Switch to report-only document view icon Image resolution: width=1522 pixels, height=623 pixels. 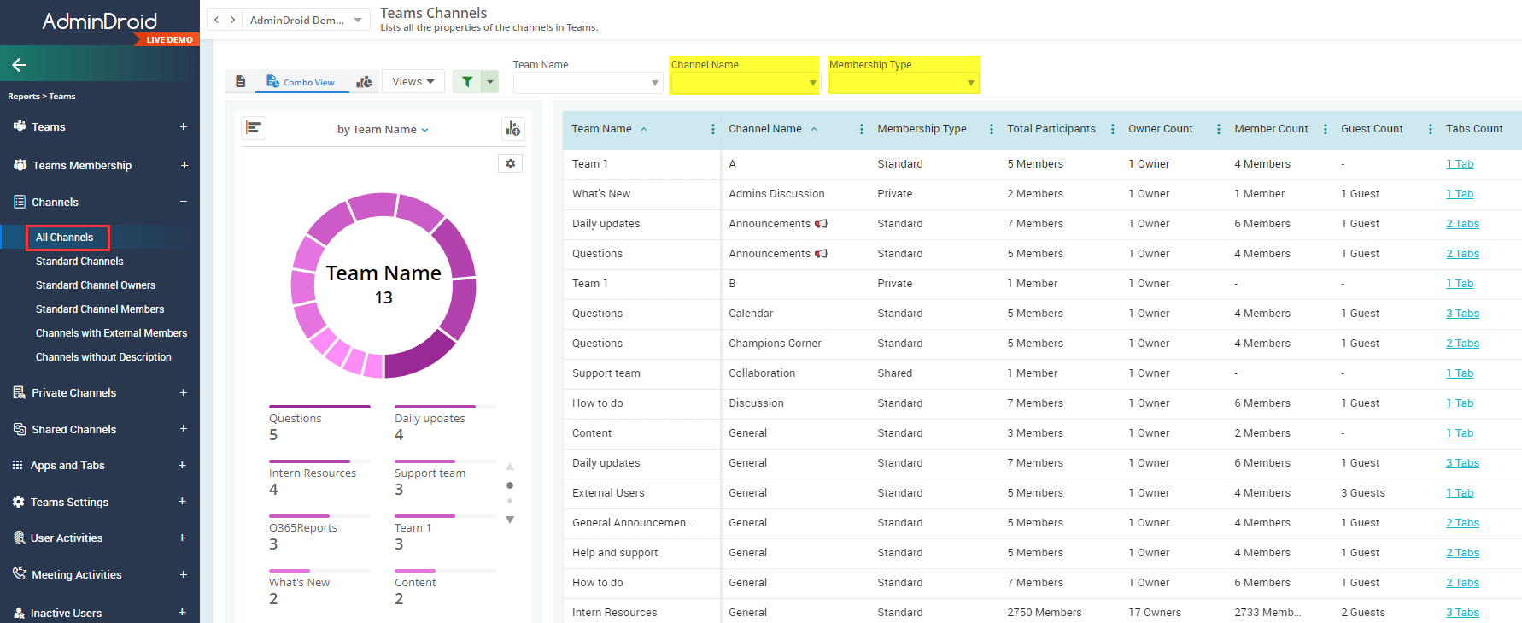pos(241,82)
